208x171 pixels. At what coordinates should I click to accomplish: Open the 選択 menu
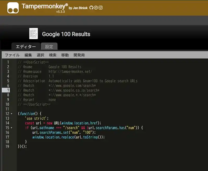[x=40, y=55]
